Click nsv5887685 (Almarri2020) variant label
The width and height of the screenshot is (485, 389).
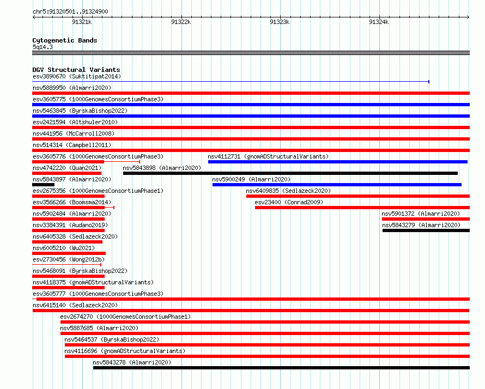point(99,328)
